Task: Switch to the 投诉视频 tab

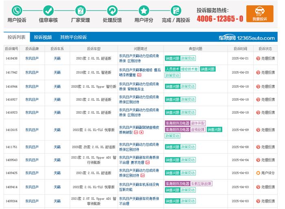Action: tap(43, 37)
